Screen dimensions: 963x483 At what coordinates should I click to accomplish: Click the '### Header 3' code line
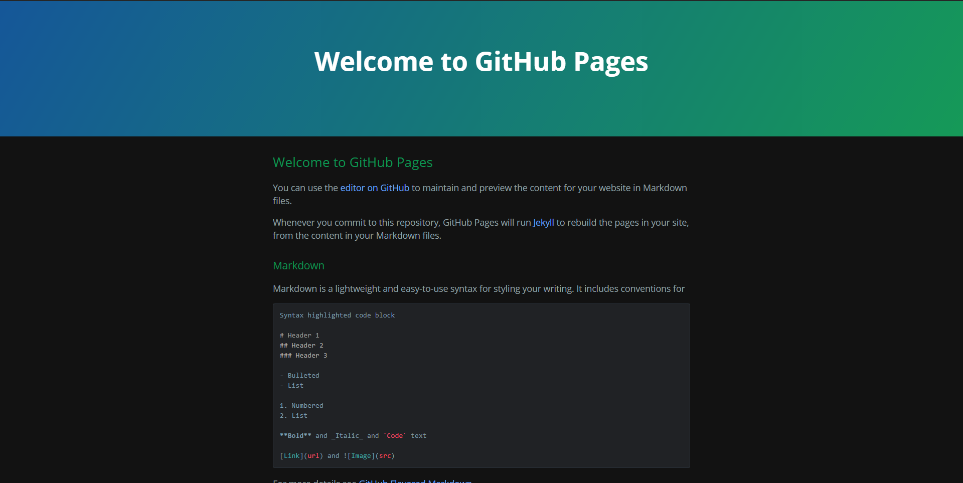pos(303,355)
